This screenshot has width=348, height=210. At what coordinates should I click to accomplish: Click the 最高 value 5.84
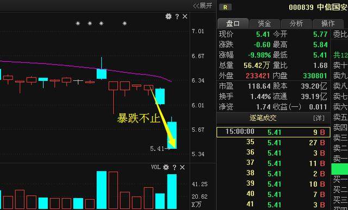coord(320,44)
